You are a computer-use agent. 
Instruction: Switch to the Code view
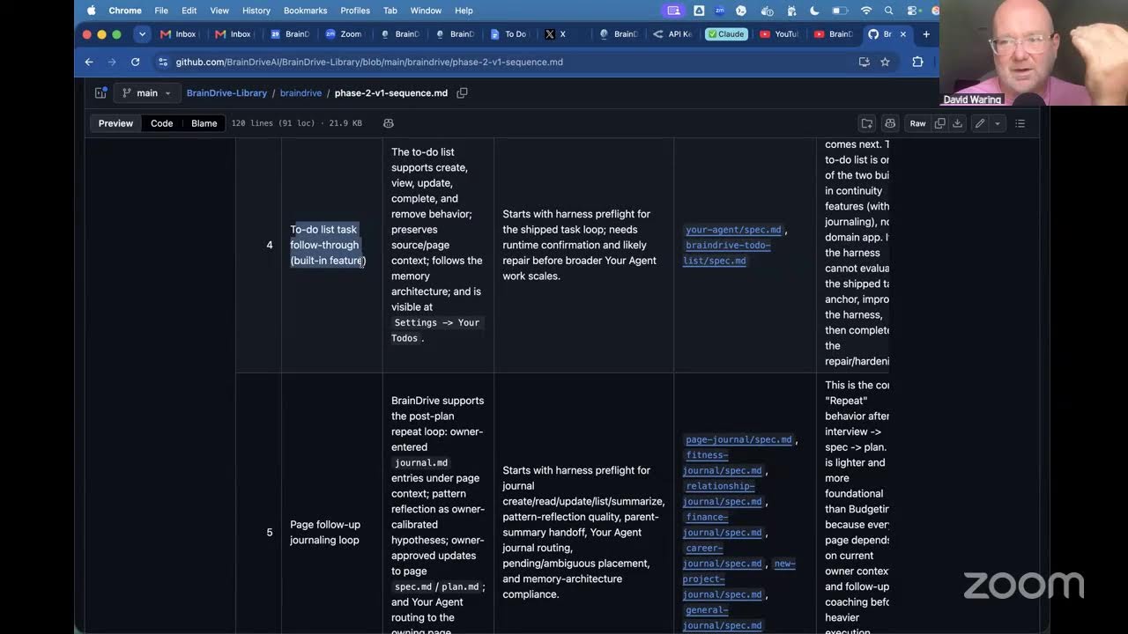point(161,123)
